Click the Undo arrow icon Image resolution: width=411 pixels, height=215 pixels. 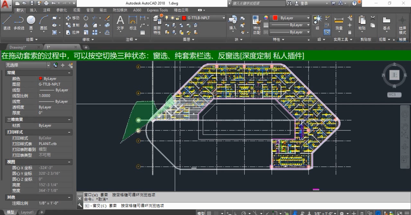(53, 3)
